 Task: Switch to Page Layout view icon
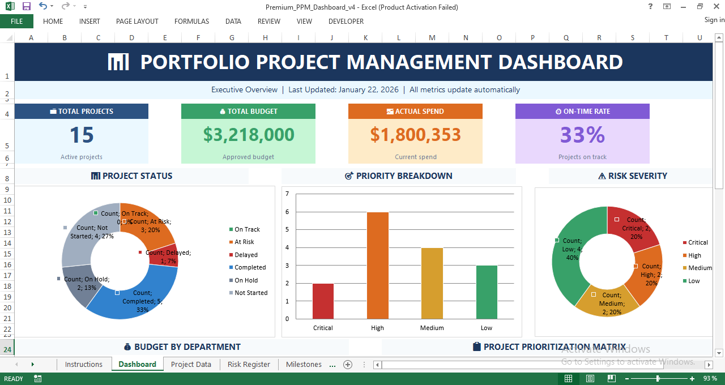(x=590, y=378)
